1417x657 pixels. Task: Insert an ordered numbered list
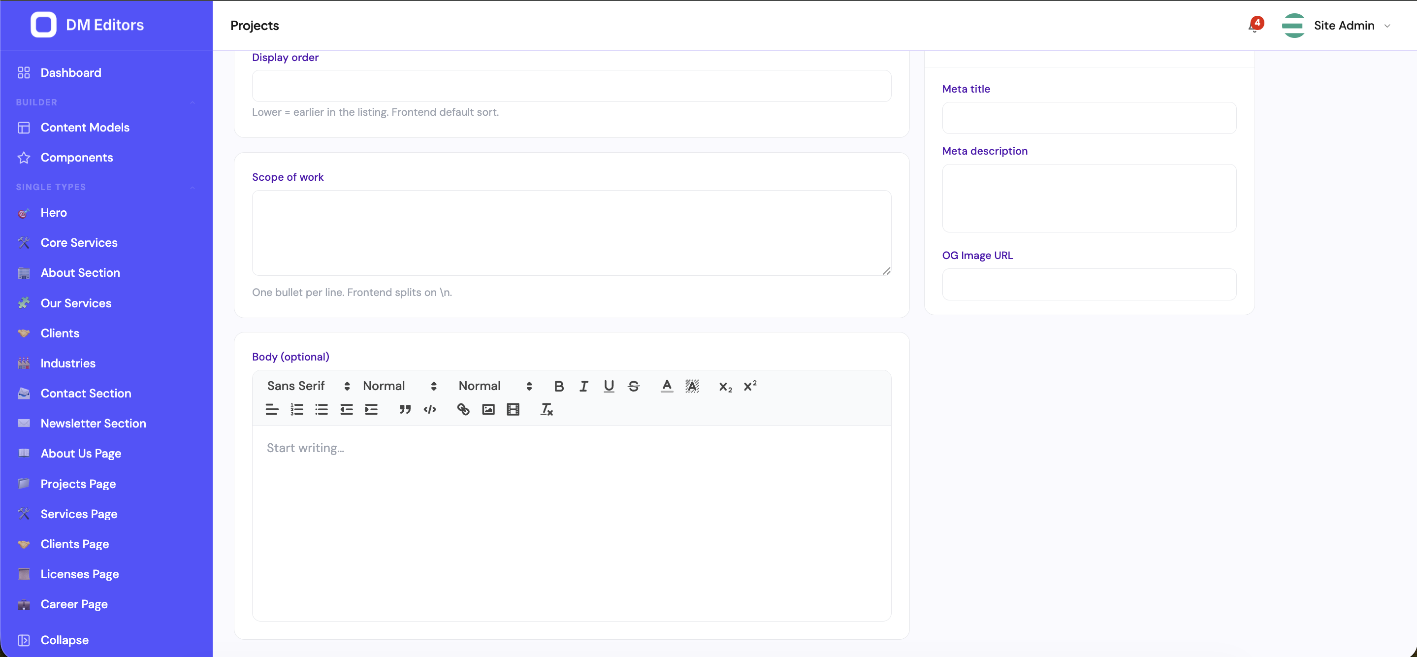tap(296, 409)
